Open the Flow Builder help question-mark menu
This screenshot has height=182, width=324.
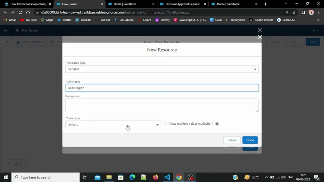315,31
